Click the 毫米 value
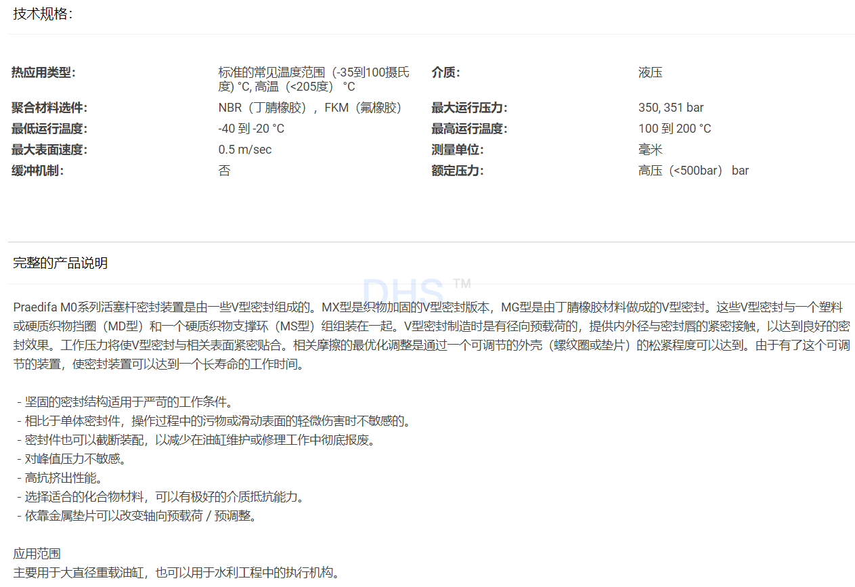855x587 pixels. (650, 150)
